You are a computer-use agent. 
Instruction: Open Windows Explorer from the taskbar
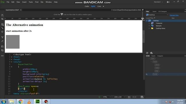click(12, 101)
